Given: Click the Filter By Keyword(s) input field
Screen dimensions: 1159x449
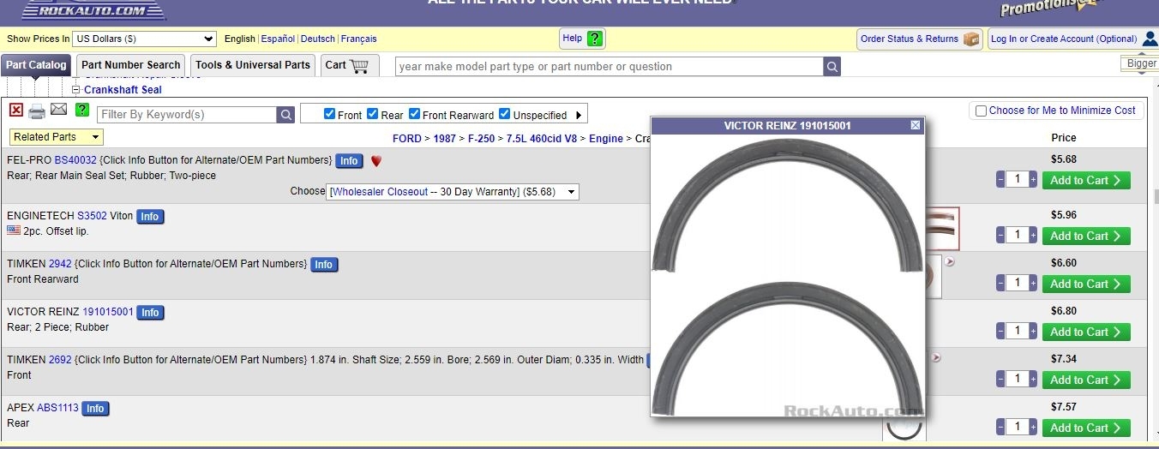Looking at the screenshot, I should click(x=187, y=115).
